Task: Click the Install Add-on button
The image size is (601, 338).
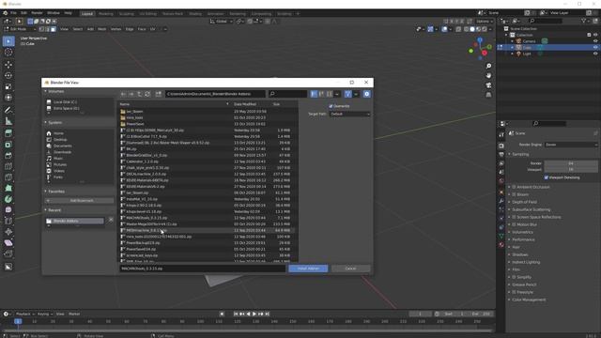Action: point(308,269)
